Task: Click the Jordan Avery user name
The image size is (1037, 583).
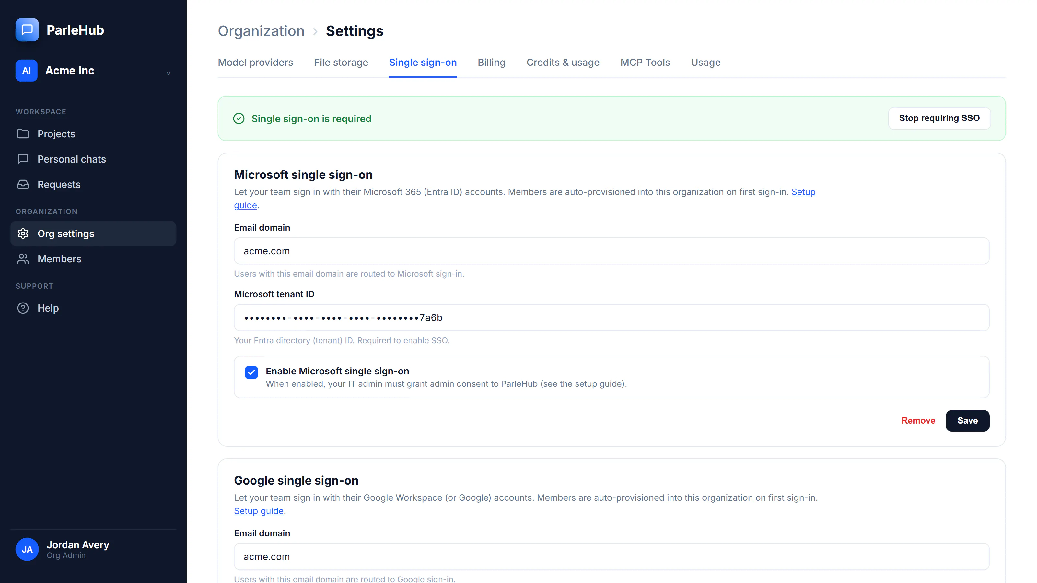Action: (78, 545)
